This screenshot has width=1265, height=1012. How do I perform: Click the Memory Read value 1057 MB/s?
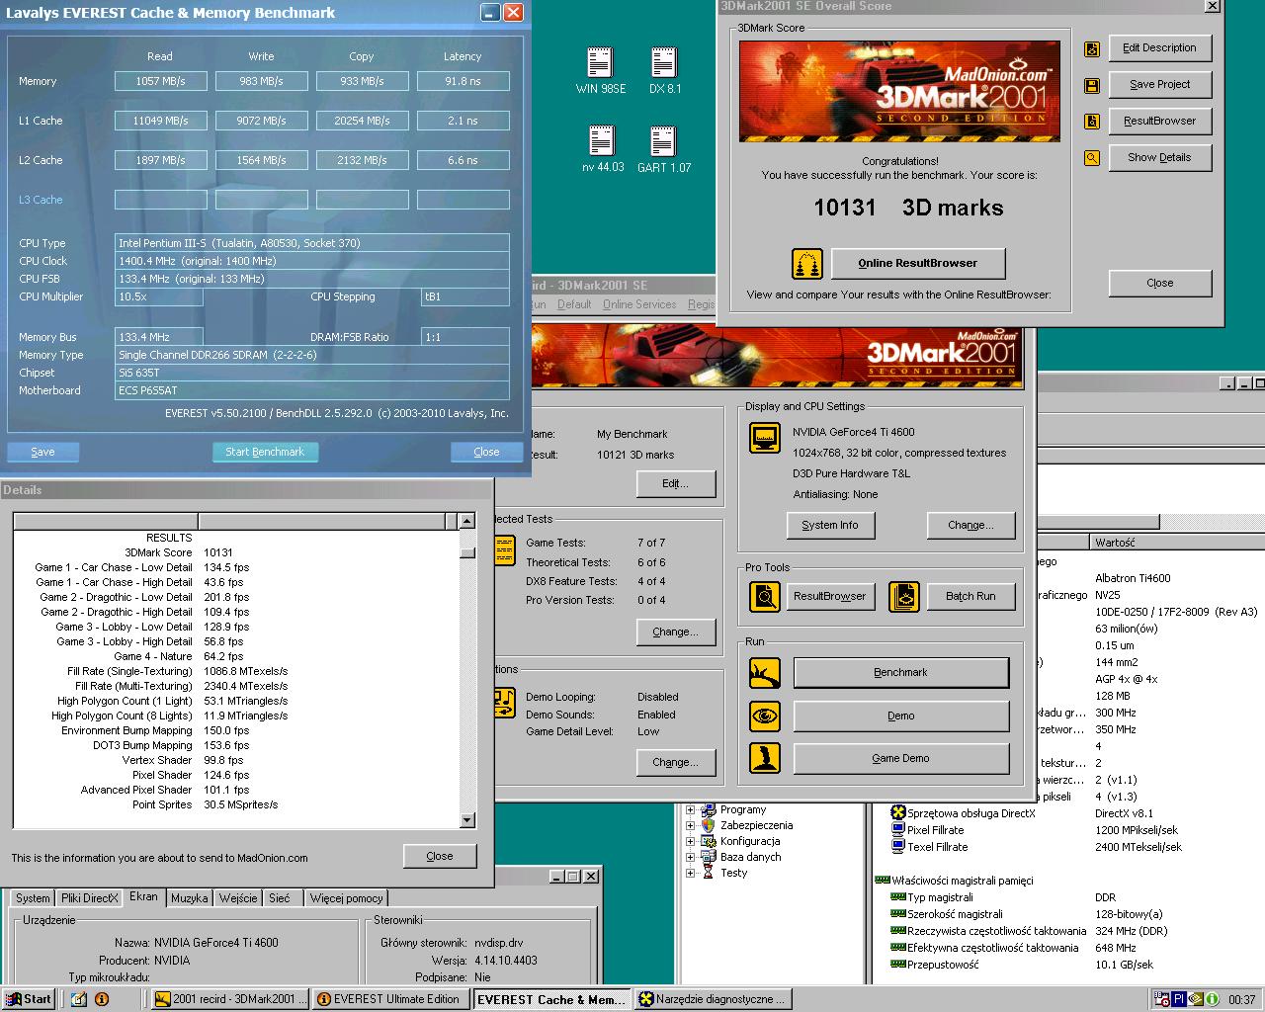click(161, 81)
